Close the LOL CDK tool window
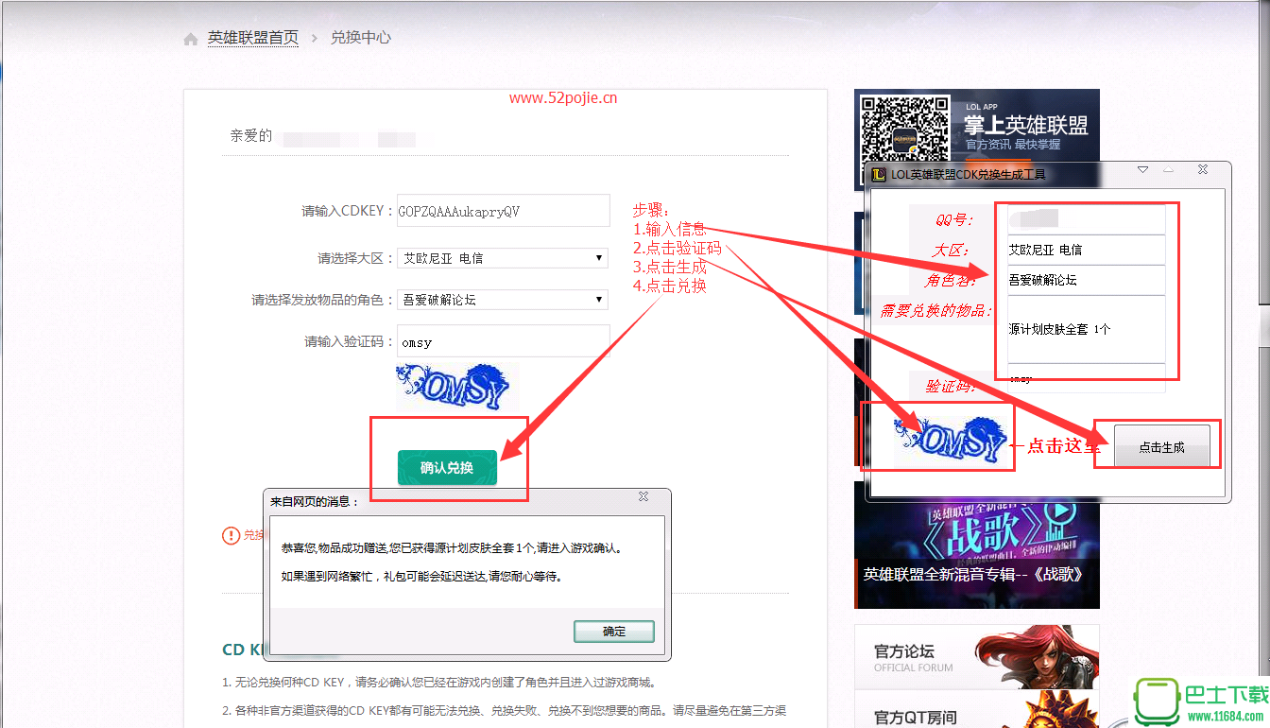The width and height of the screenshot is (1270, 728). (1202, 170)
